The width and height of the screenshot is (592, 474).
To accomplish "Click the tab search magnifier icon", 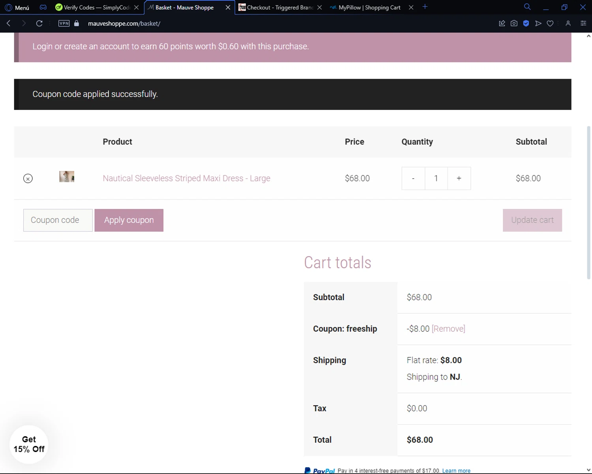I will coord(527,7).
